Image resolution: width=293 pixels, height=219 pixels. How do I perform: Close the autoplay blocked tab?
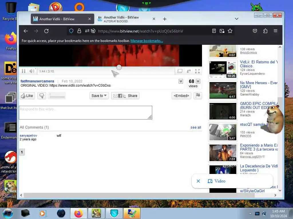tap(154, 19)
